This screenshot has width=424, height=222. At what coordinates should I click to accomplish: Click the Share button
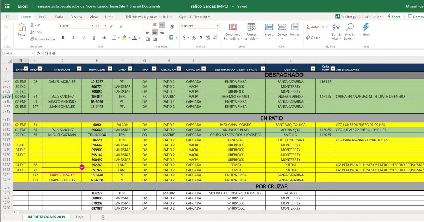tap(393, 17)
